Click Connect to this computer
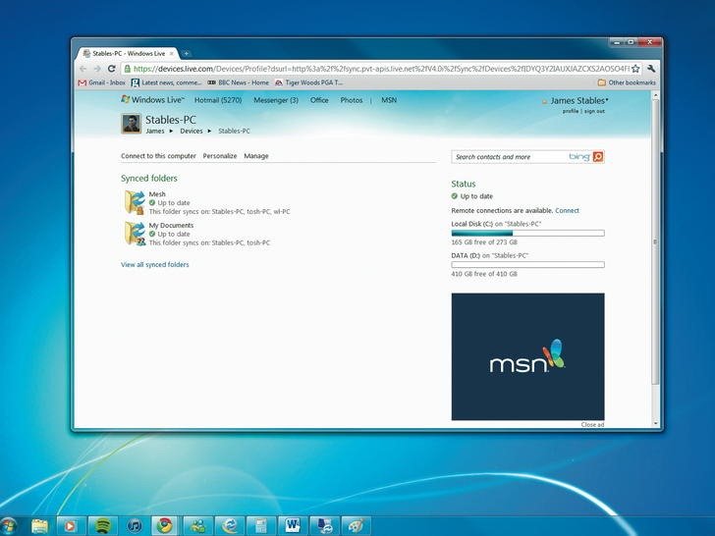Viewport: 715px width, 536px height. (158, 156)
